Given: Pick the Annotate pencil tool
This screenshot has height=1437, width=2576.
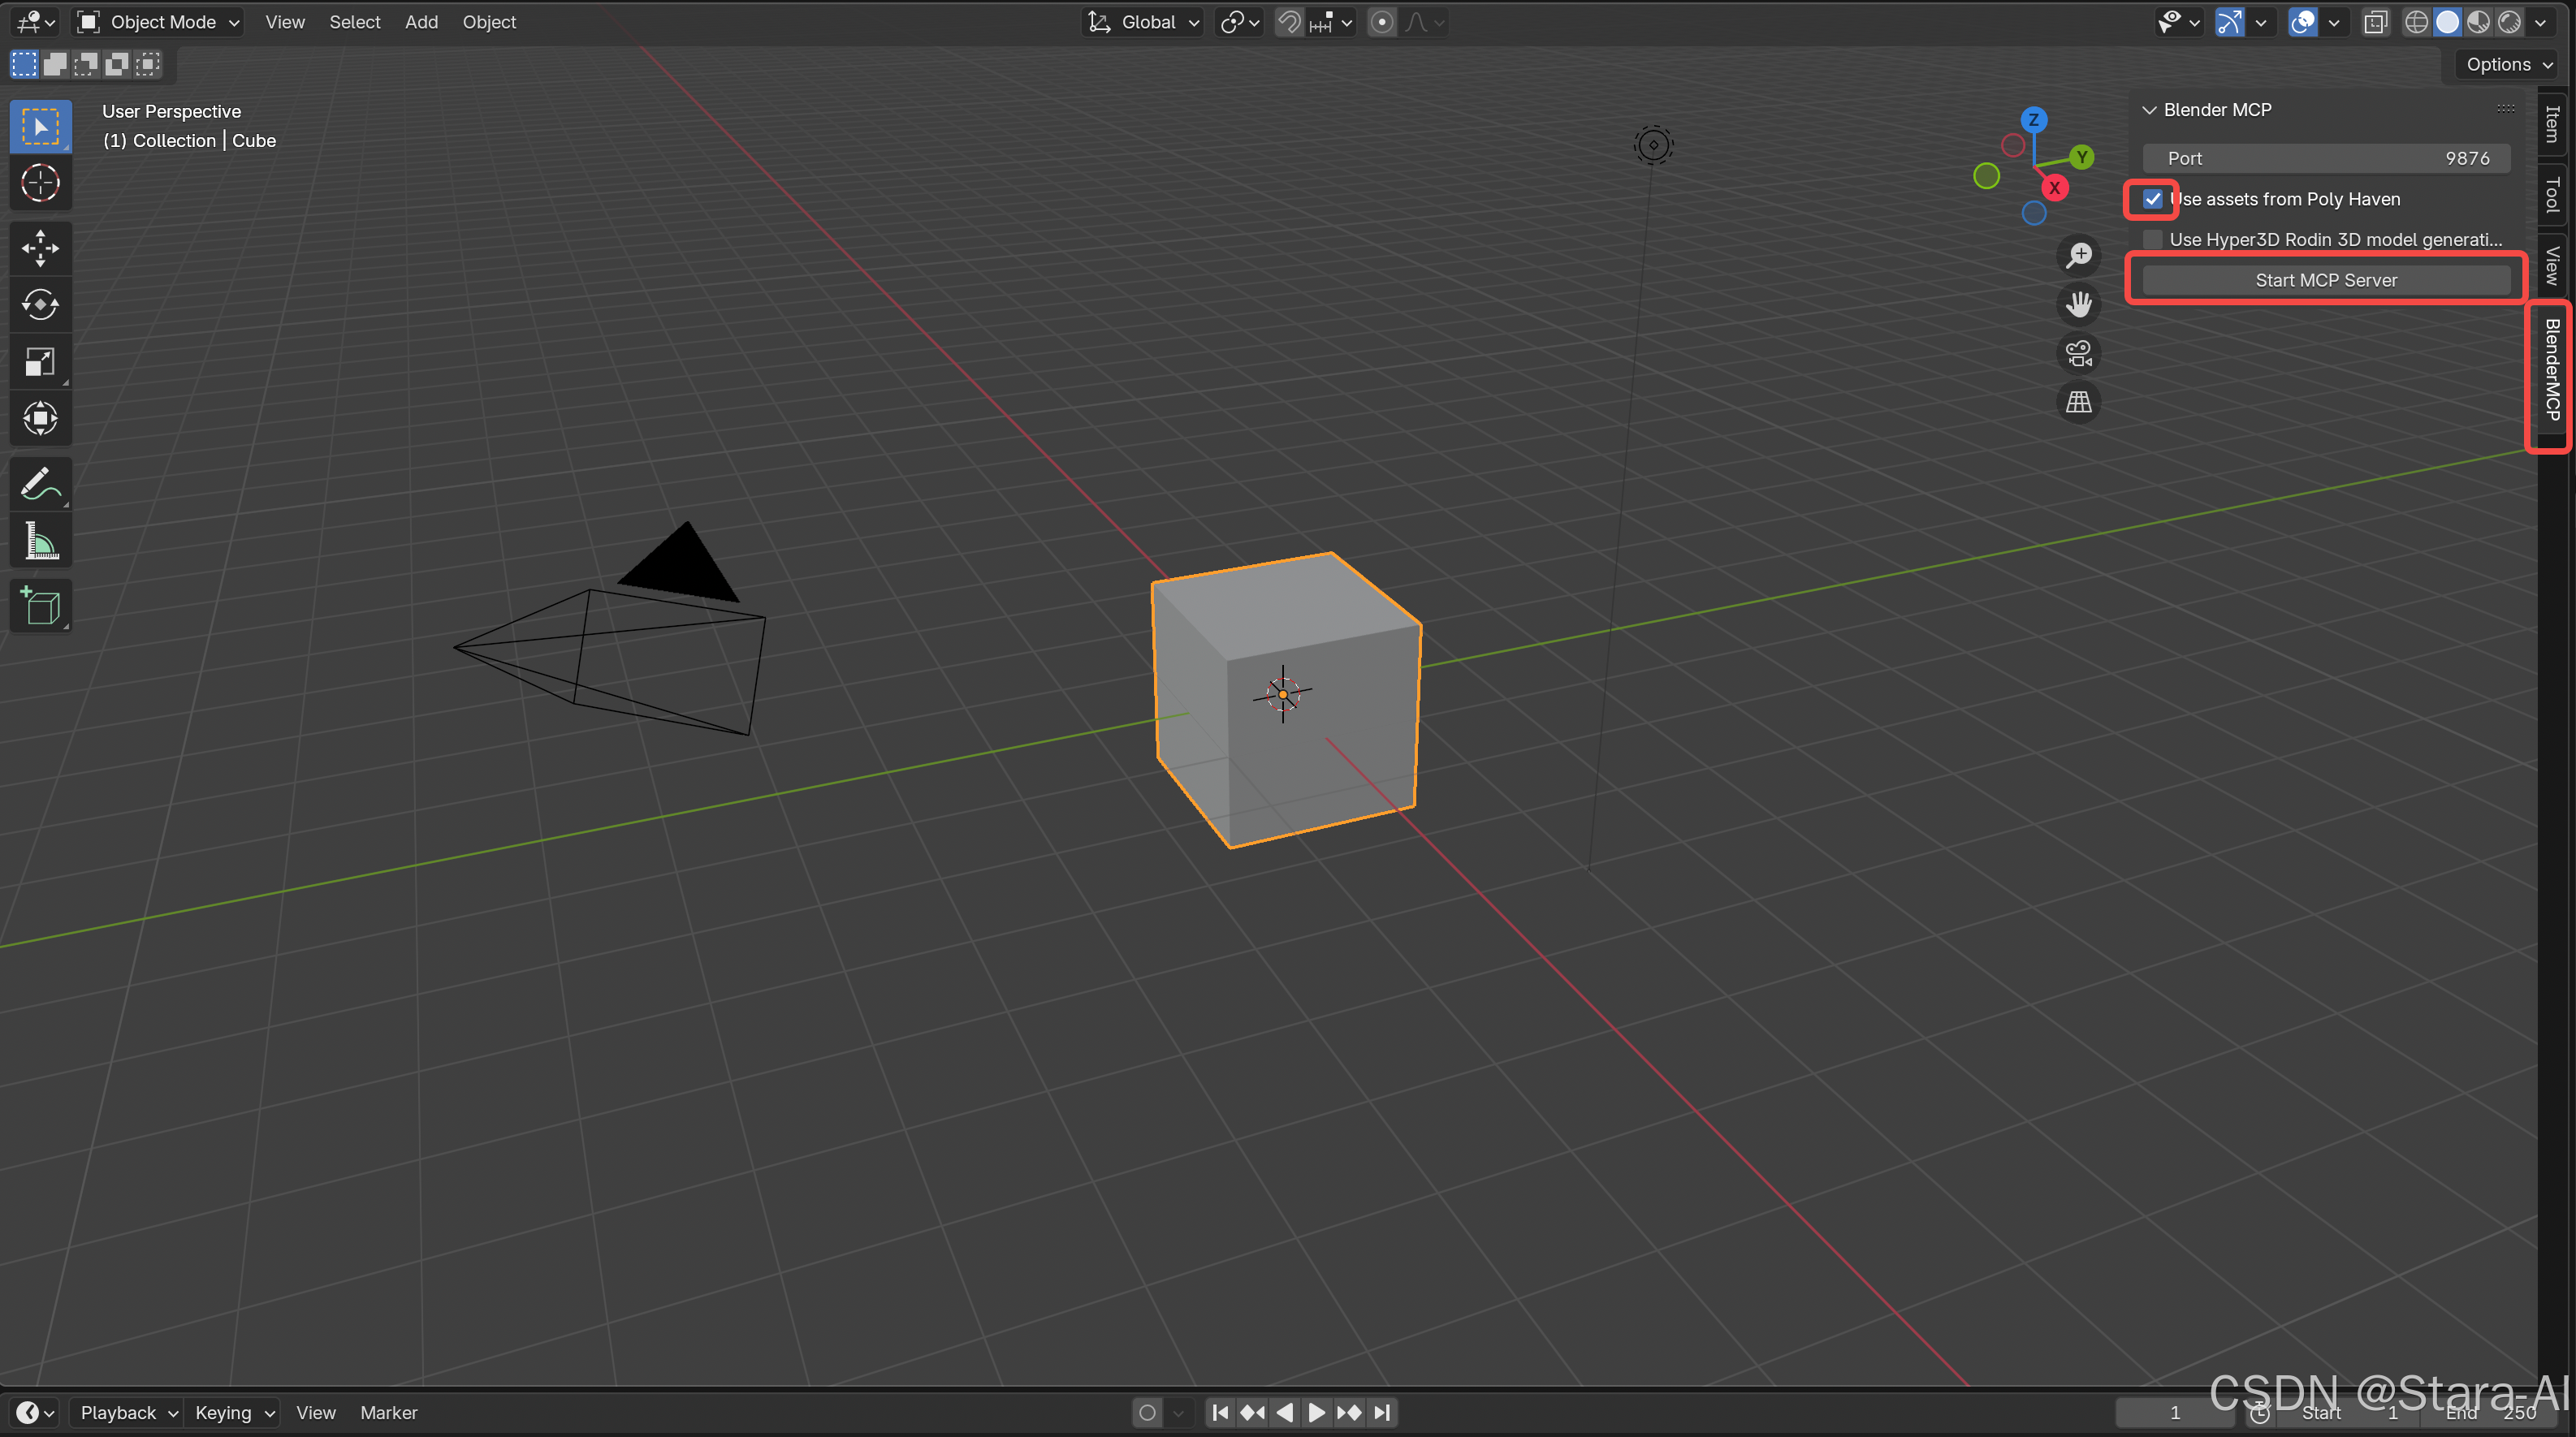Looking at the screenshot, I should [40, 484].
